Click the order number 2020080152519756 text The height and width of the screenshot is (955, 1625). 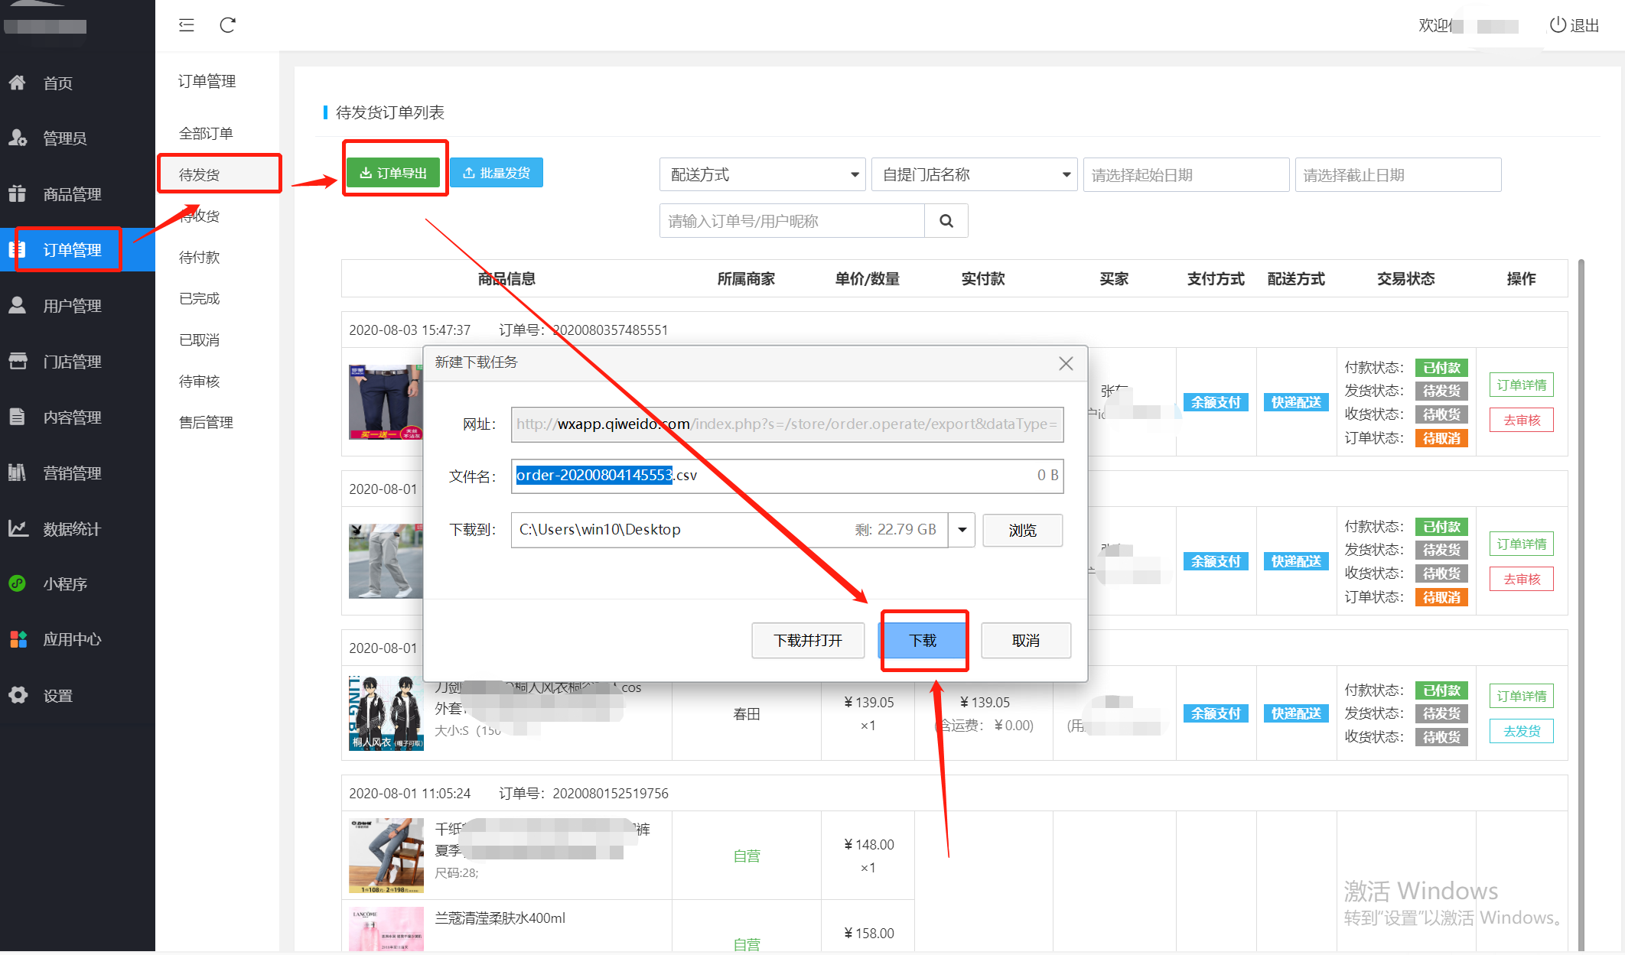(x=611, y=793)
